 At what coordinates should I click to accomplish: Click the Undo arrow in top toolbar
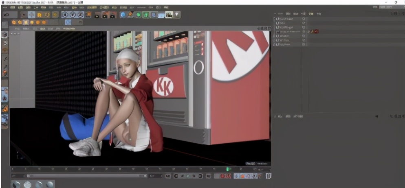point(7,15)
